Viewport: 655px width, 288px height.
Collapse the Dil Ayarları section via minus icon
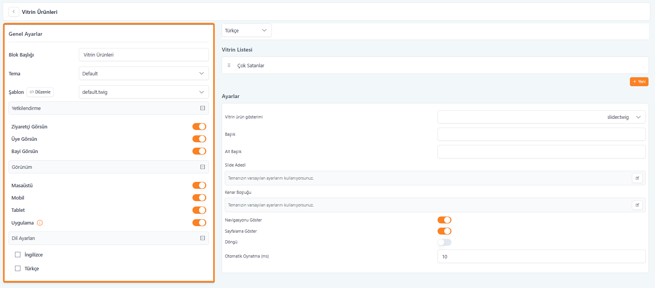[x=202, y=238]
